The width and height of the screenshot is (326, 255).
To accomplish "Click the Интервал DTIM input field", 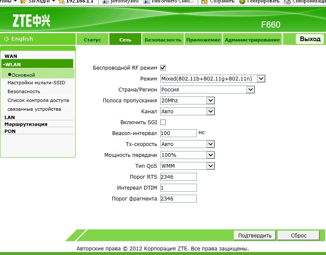I will (x=178, y=187).
